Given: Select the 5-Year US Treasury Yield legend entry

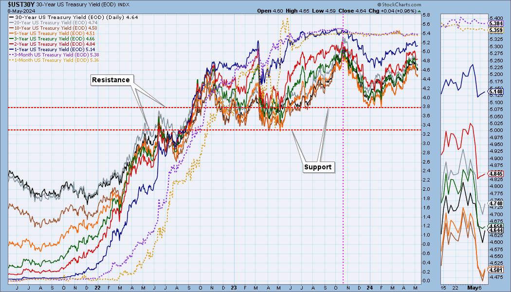Looking at the screenshot, I should pyautogui.click(x=53, y=33).
